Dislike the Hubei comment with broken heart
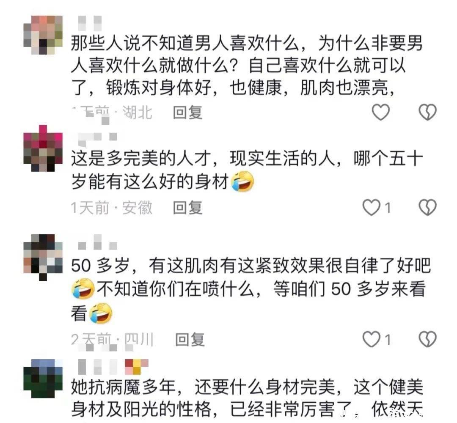 coord(427,112)
